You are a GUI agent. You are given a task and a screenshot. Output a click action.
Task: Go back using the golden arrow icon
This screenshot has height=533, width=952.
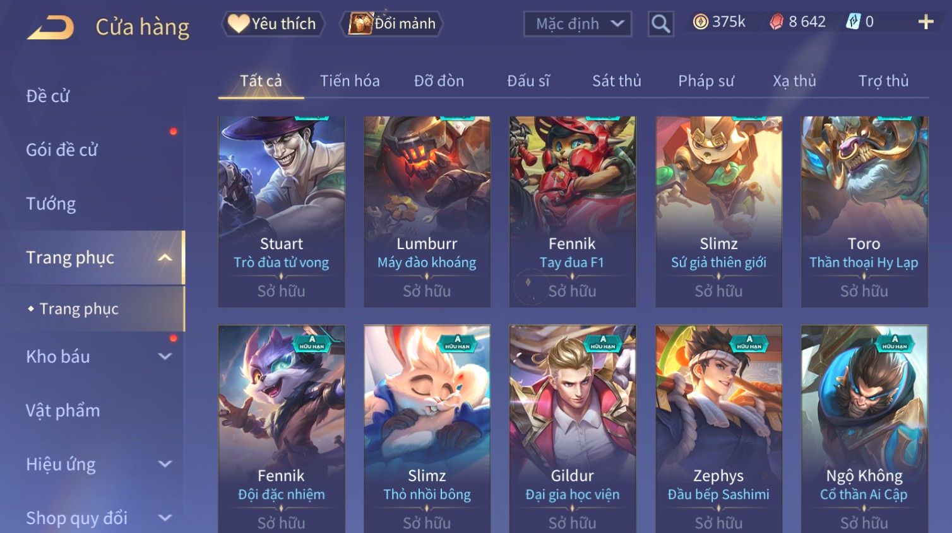[51, 27]
